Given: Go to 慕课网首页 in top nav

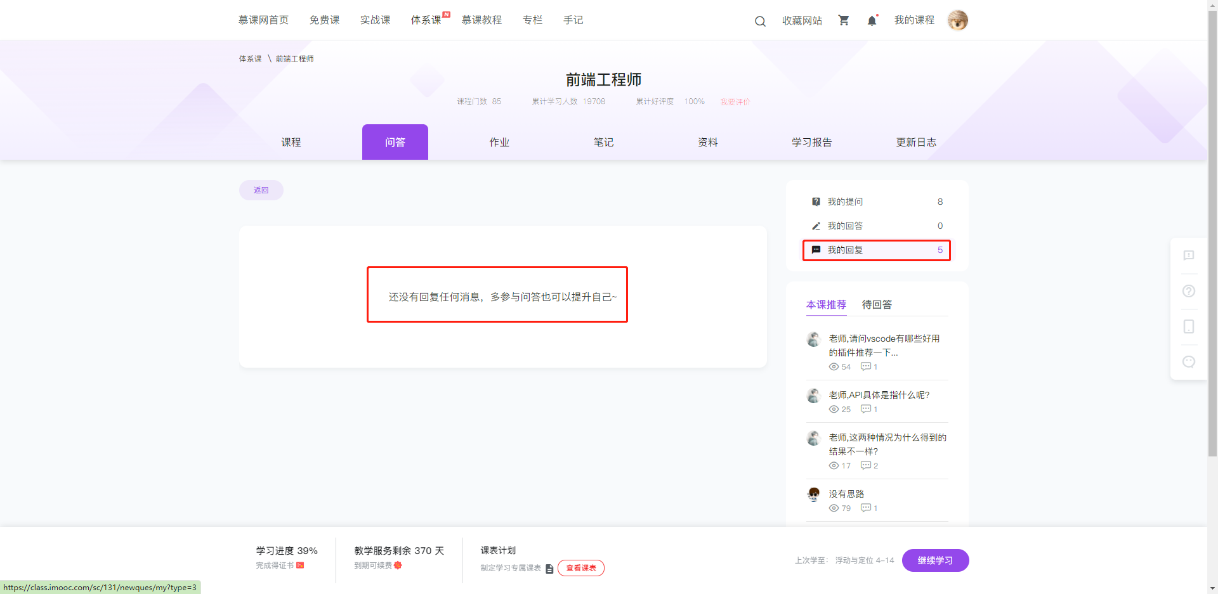Looking at the screenshot, I should pos(263,20).
